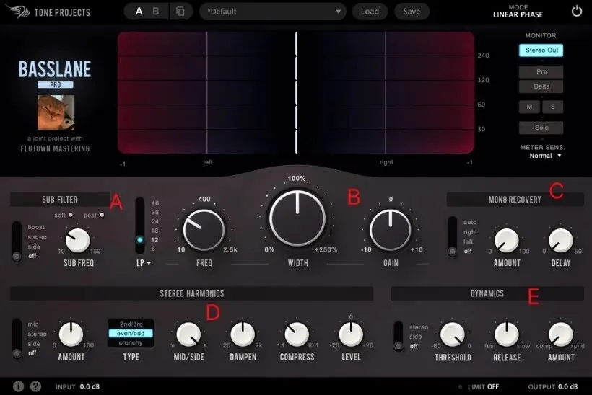Click the Dynamics Release knob
This screenshot has height=395, width=592.
[x=507, y=334]
